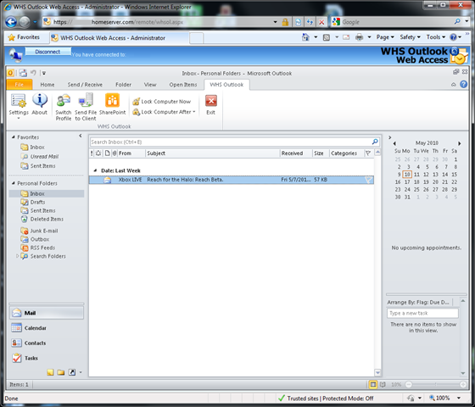Switch to the Folder ribbon tab
475x407 pixels.
tap(123, 85)
